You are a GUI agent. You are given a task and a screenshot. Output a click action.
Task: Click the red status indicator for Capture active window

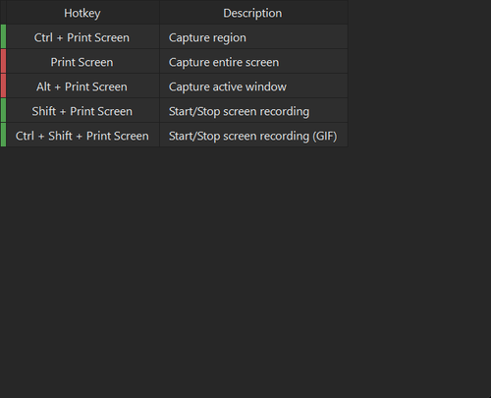(3, 85)
